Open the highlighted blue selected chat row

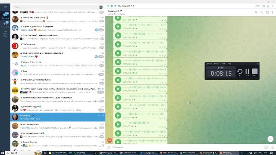pos(58,117)
